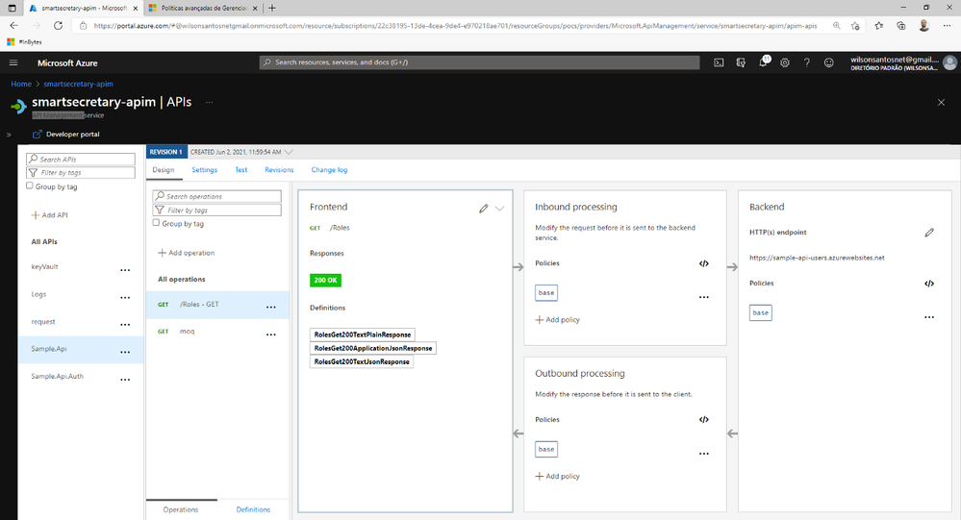Viewport: 961px width, 520px height.
Task: Open the ellipsis menu for Backend base policy
Action: [929, 317]
